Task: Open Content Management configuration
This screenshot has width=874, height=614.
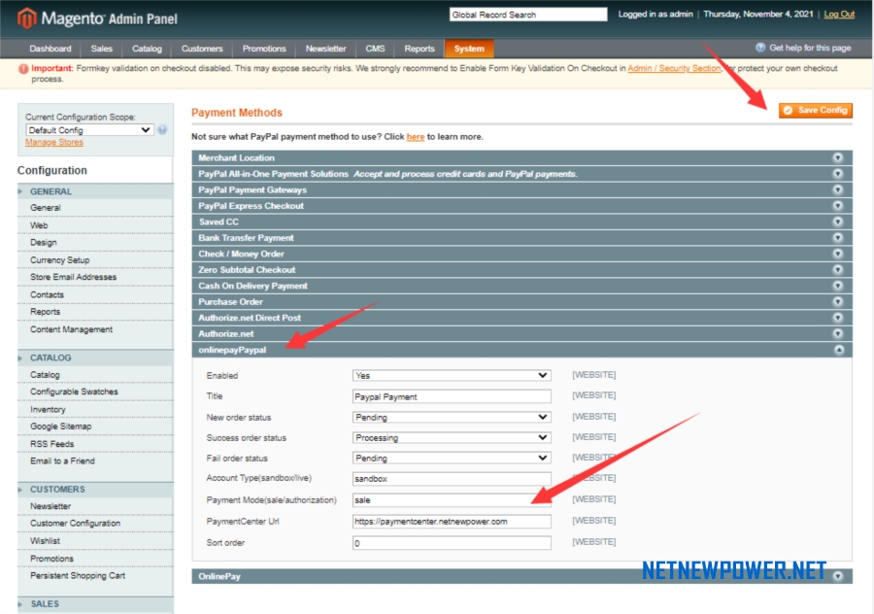Action: [71, 329]
